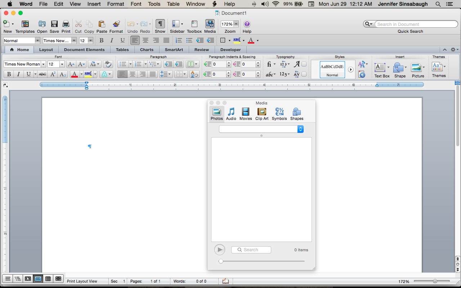The height and width of the screenshot is (288, 461).
Task: Expand the Times New Roman font list in ribbon
Action: pyautogui.click(x=44, y=64)
